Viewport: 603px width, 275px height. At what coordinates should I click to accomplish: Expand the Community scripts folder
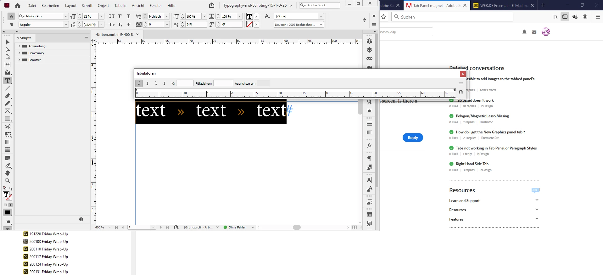click(x=19, y=53)
